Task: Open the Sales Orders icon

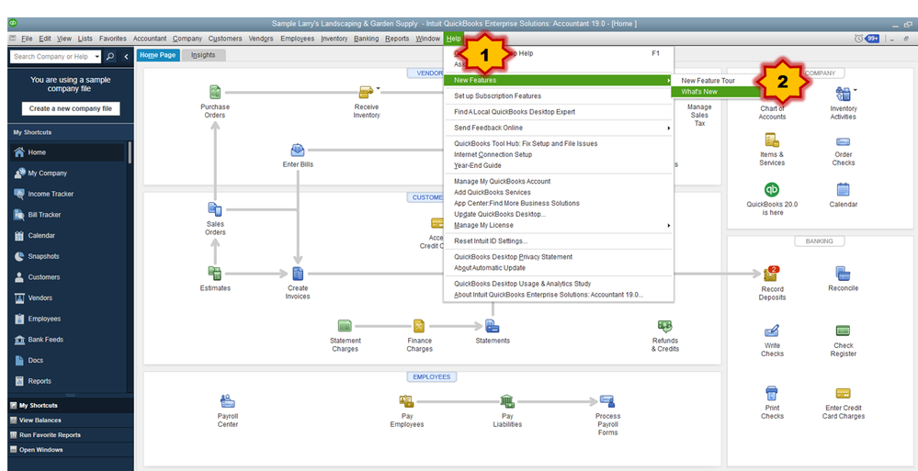Action: (215, 209)
